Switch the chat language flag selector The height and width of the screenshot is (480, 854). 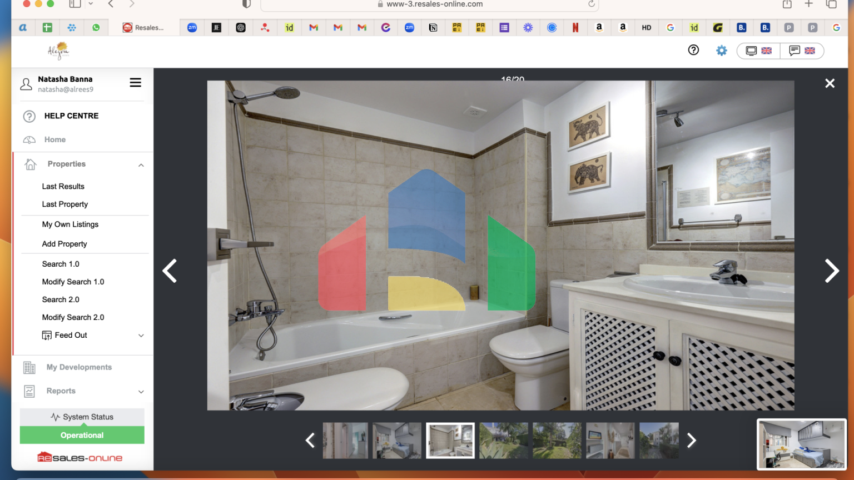802,51
